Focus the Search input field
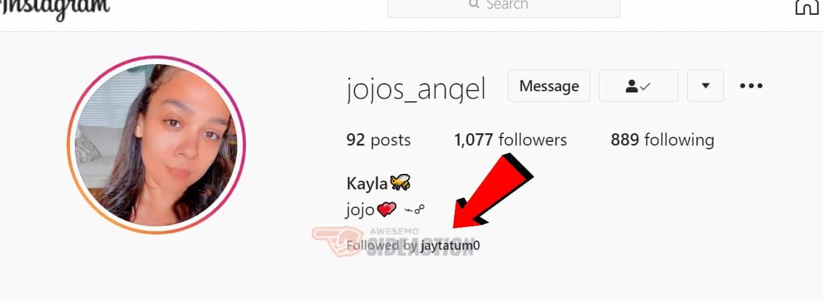Viewport: 823px width, 301px height. coord(504,6)
